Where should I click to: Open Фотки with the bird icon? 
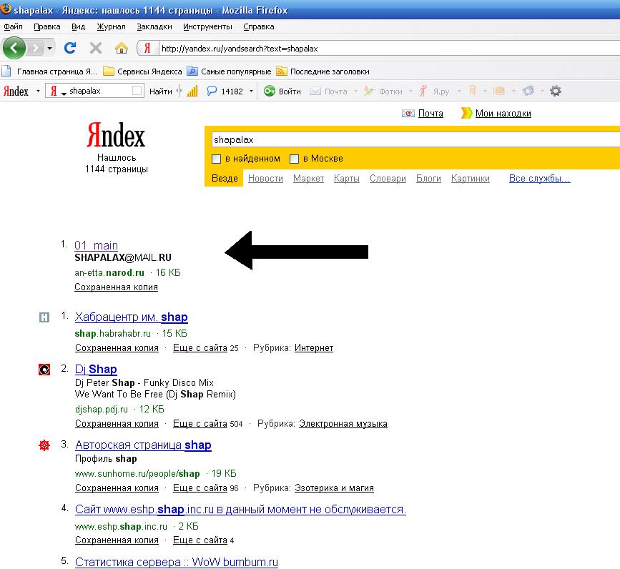point(383,91)
